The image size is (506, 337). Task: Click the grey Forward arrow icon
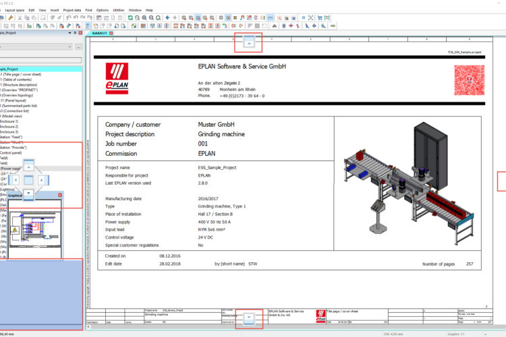coord(175,18)
